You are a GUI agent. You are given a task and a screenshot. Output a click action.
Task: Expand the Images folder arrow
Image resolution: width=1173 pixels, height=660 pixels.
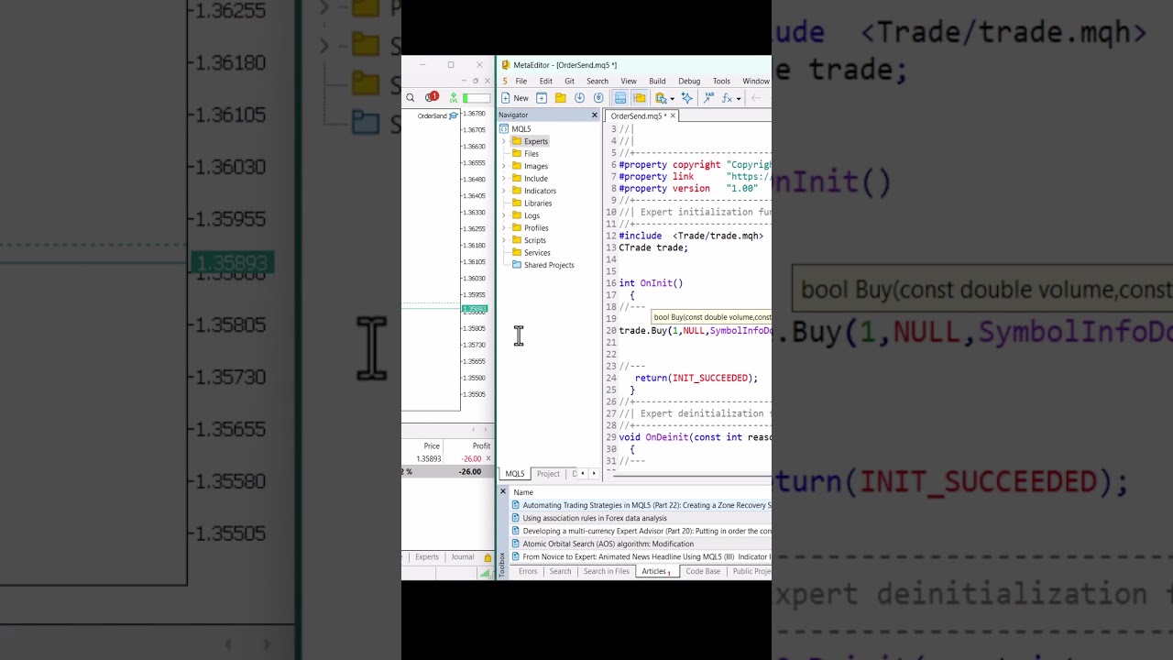point(503,166)
